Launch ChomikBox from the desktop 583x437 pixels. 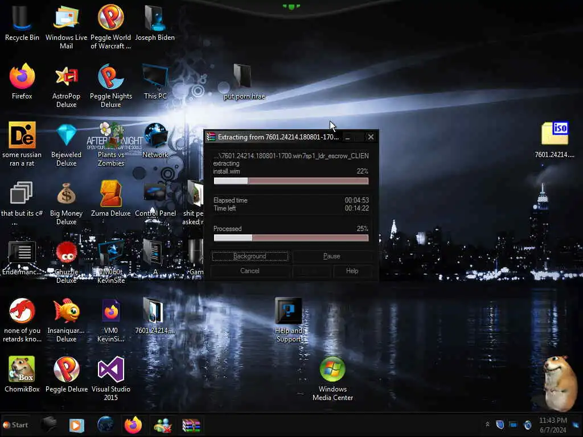coord(22,374)
